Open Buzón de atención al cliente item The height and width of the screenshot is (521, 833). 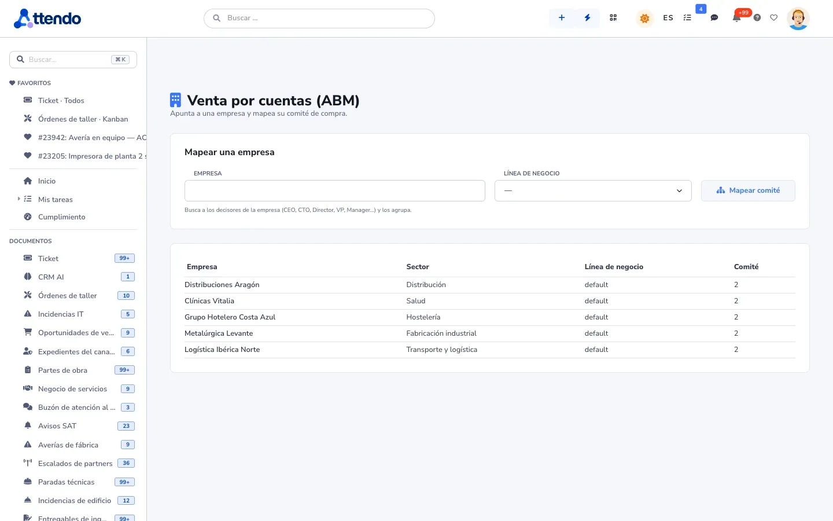click(76, 408)
